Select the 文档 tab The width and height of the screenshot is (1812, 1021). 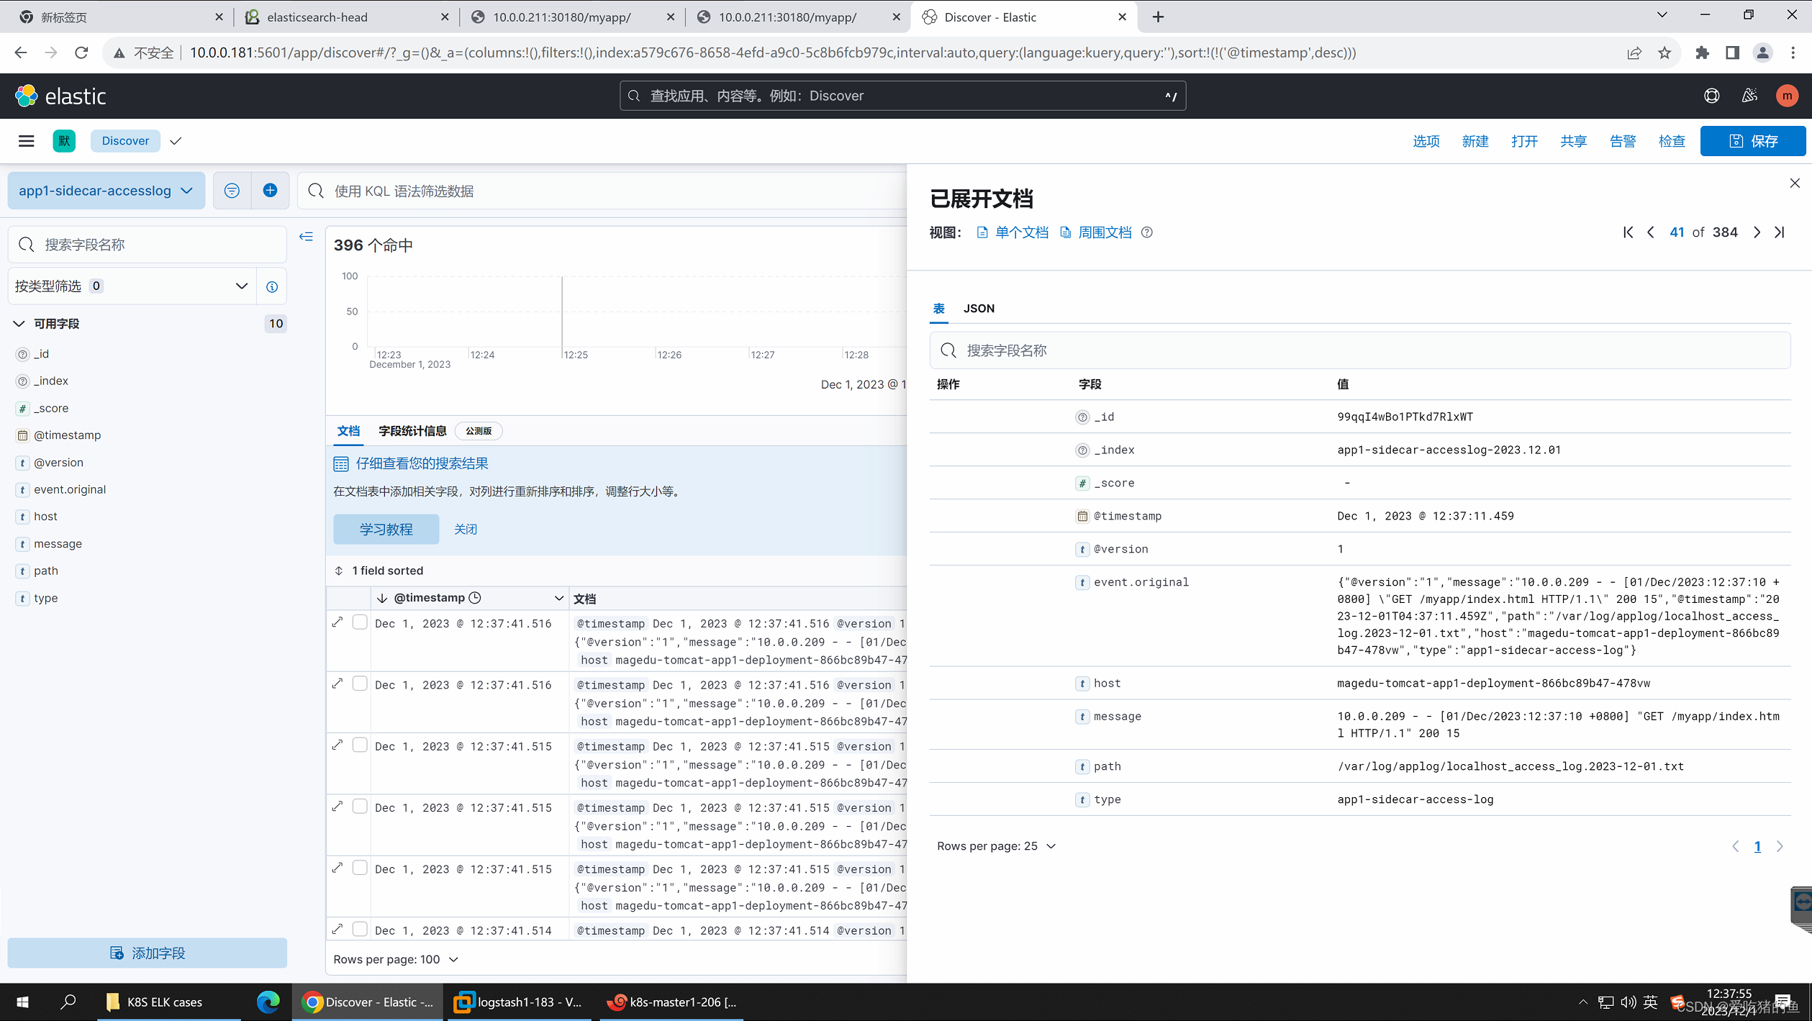[x=348, y=431]
